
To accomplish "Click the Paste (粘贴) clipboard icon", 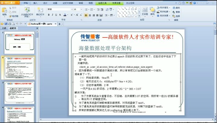I will (x=5, y=10).
